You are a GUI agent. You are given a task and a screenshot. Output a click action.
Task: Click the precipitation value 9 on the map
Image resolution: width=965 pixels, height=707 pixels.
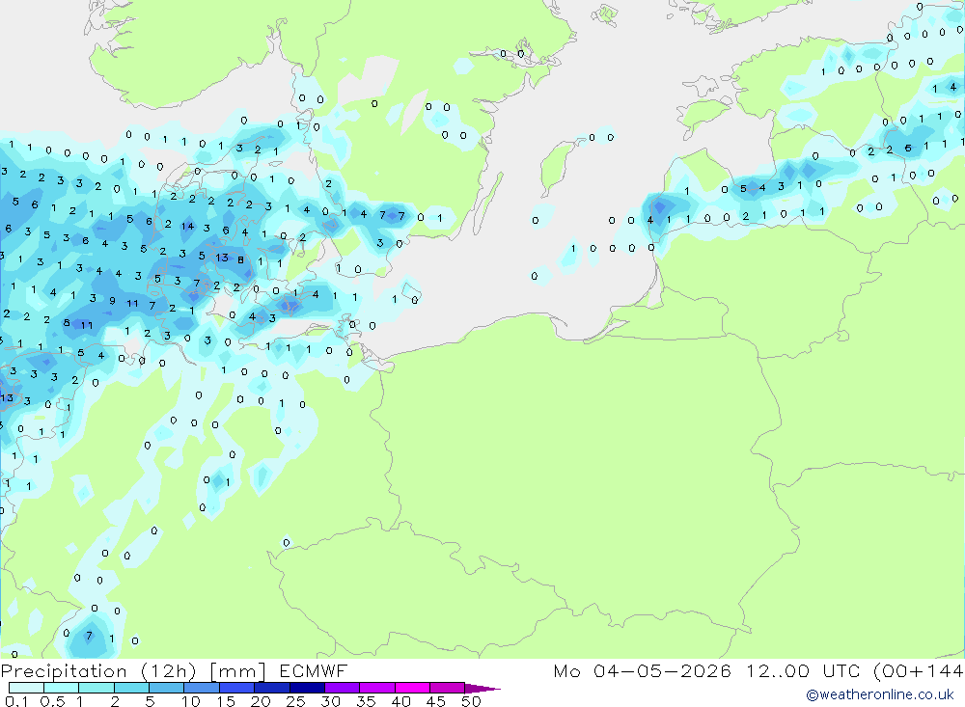pyautogui.click(x=112, y=301)
